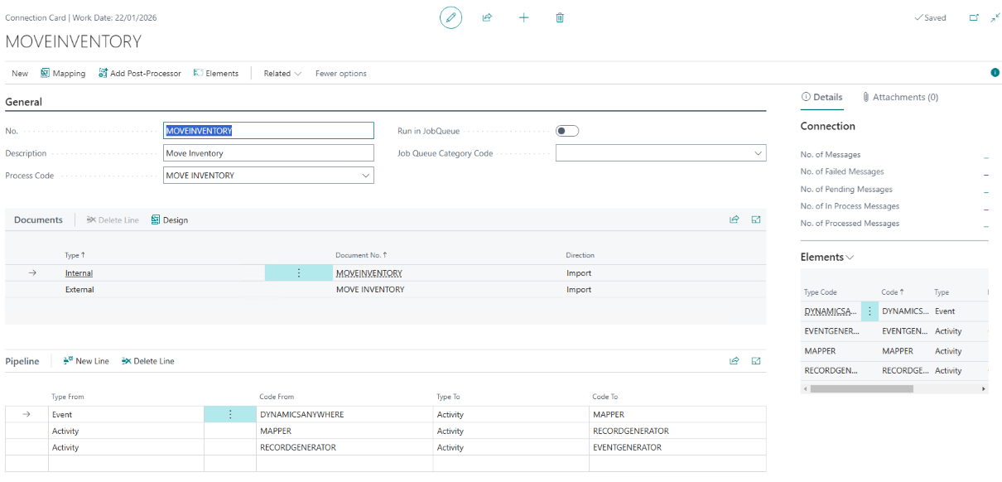Expand Pipeline section to full screen

coord(756,361)
